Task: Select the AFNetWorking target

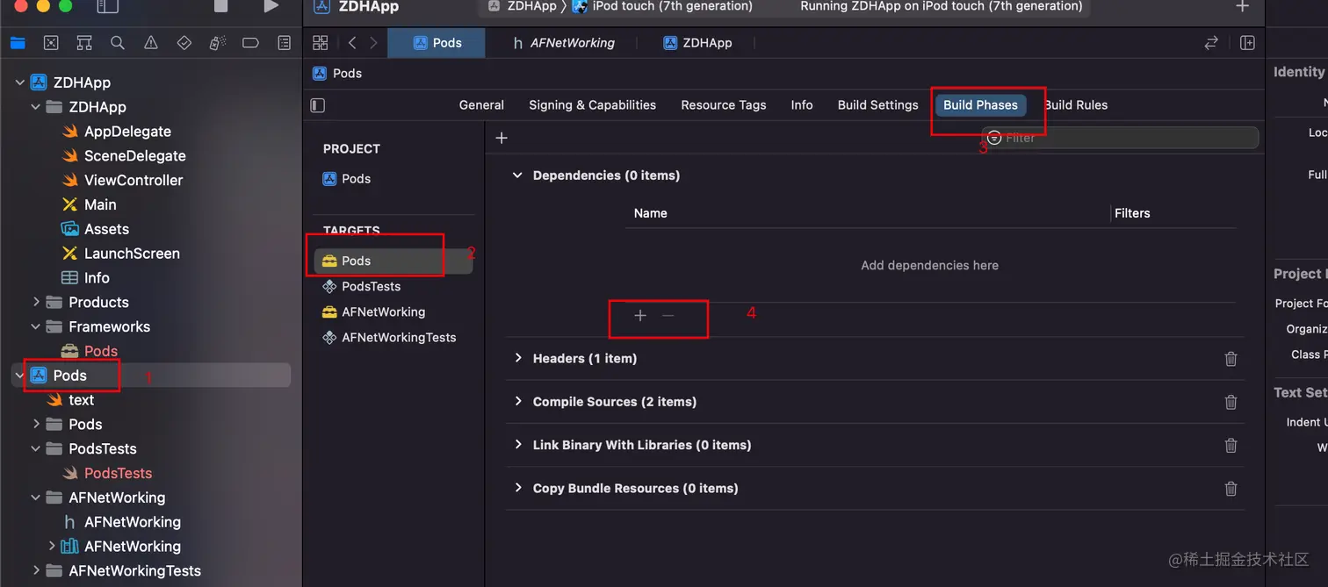Action: coord(383,312)
